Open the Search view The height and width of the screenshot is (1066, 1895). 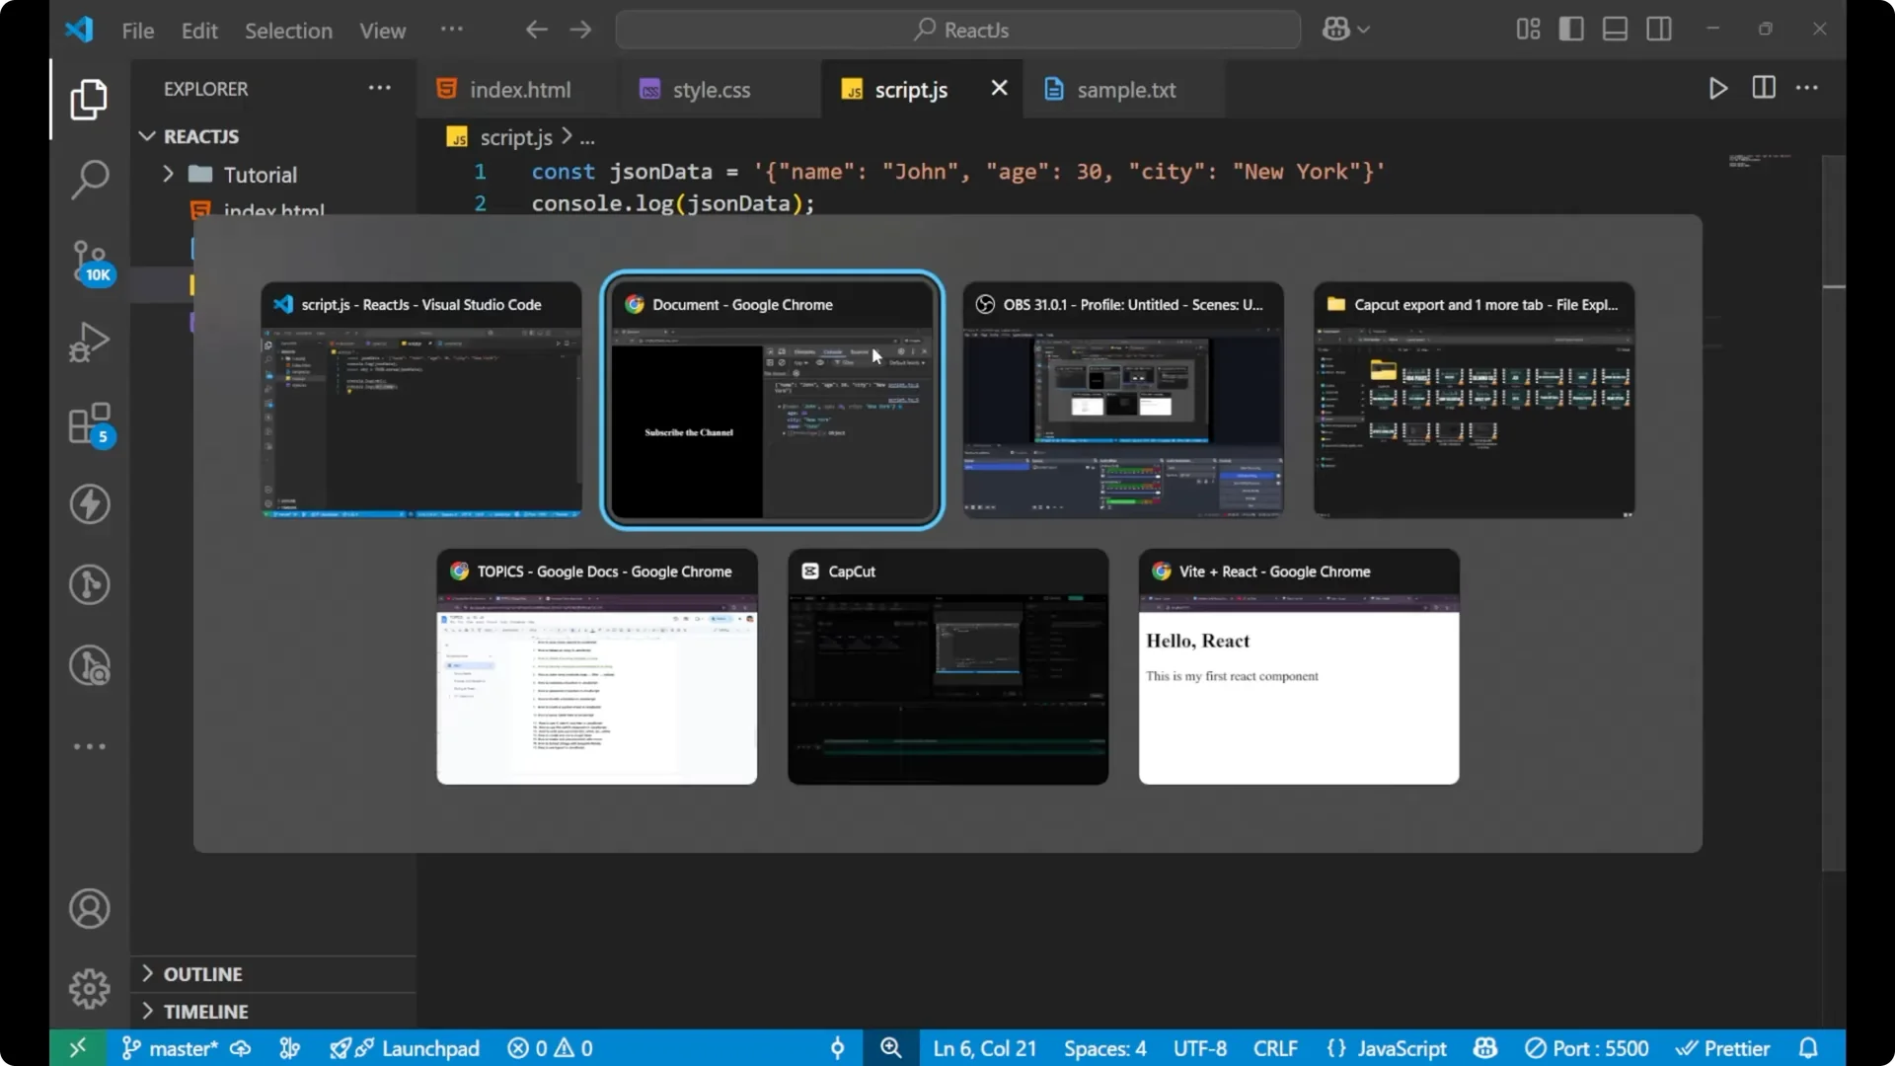[x=90, y=180]
